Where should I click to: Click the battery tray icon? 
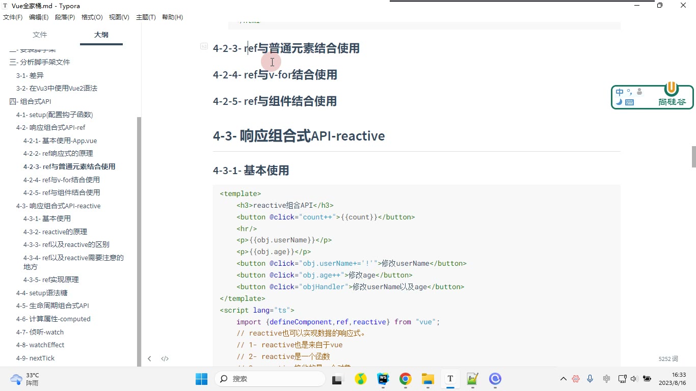(x=647, y=379)
